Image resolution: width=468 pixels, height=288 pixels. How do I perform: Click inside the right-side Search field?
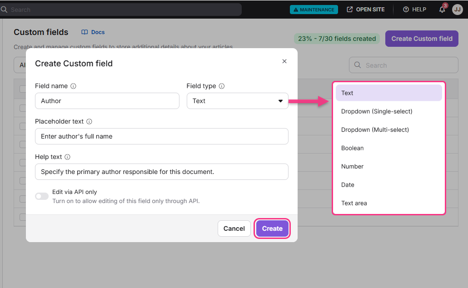[x=403, y=65]
